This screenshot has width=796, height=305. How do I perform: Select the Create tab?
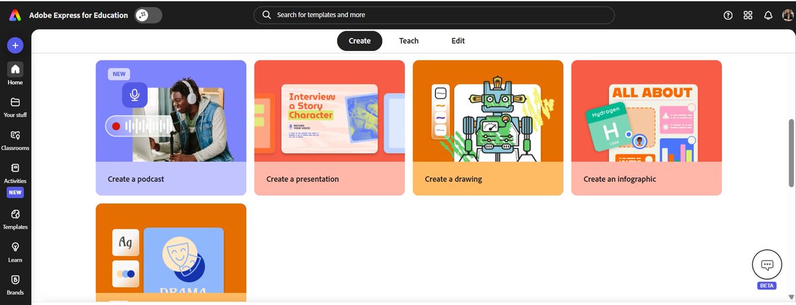tap(360, 40)
